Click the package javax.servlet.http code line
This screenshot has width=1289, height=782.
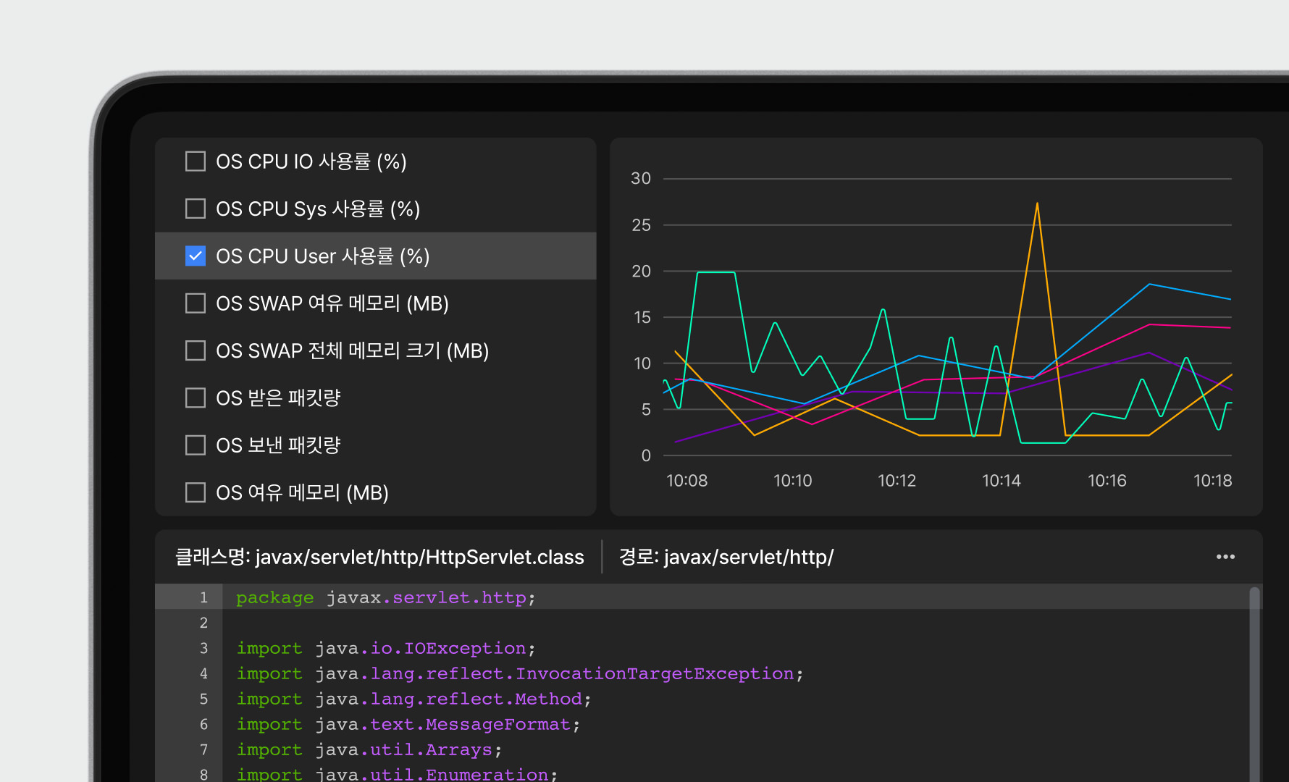(x=385, y=597)
